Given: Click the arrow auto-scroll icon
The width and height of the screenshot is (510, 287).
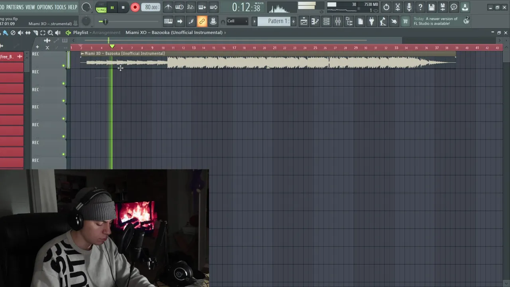Looking at the screenshot, I should 180,21.
